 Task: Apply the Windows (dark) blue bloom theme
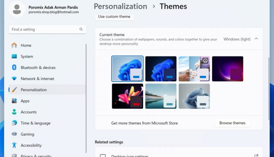pos(161,69)
